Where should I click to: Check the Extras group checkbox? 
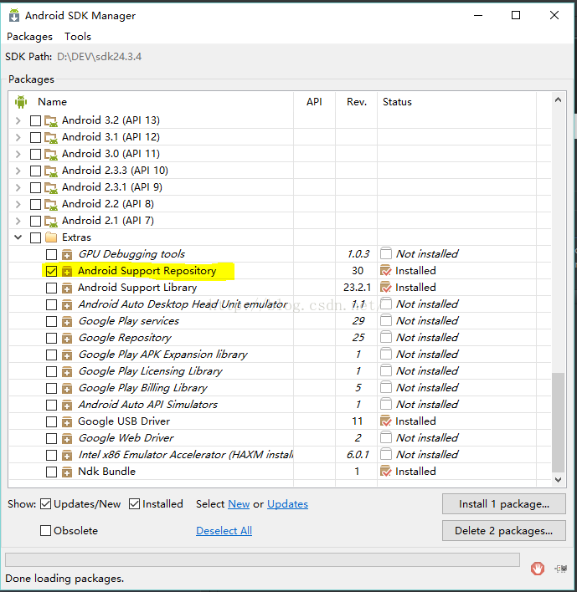click(x=35, y=237)
